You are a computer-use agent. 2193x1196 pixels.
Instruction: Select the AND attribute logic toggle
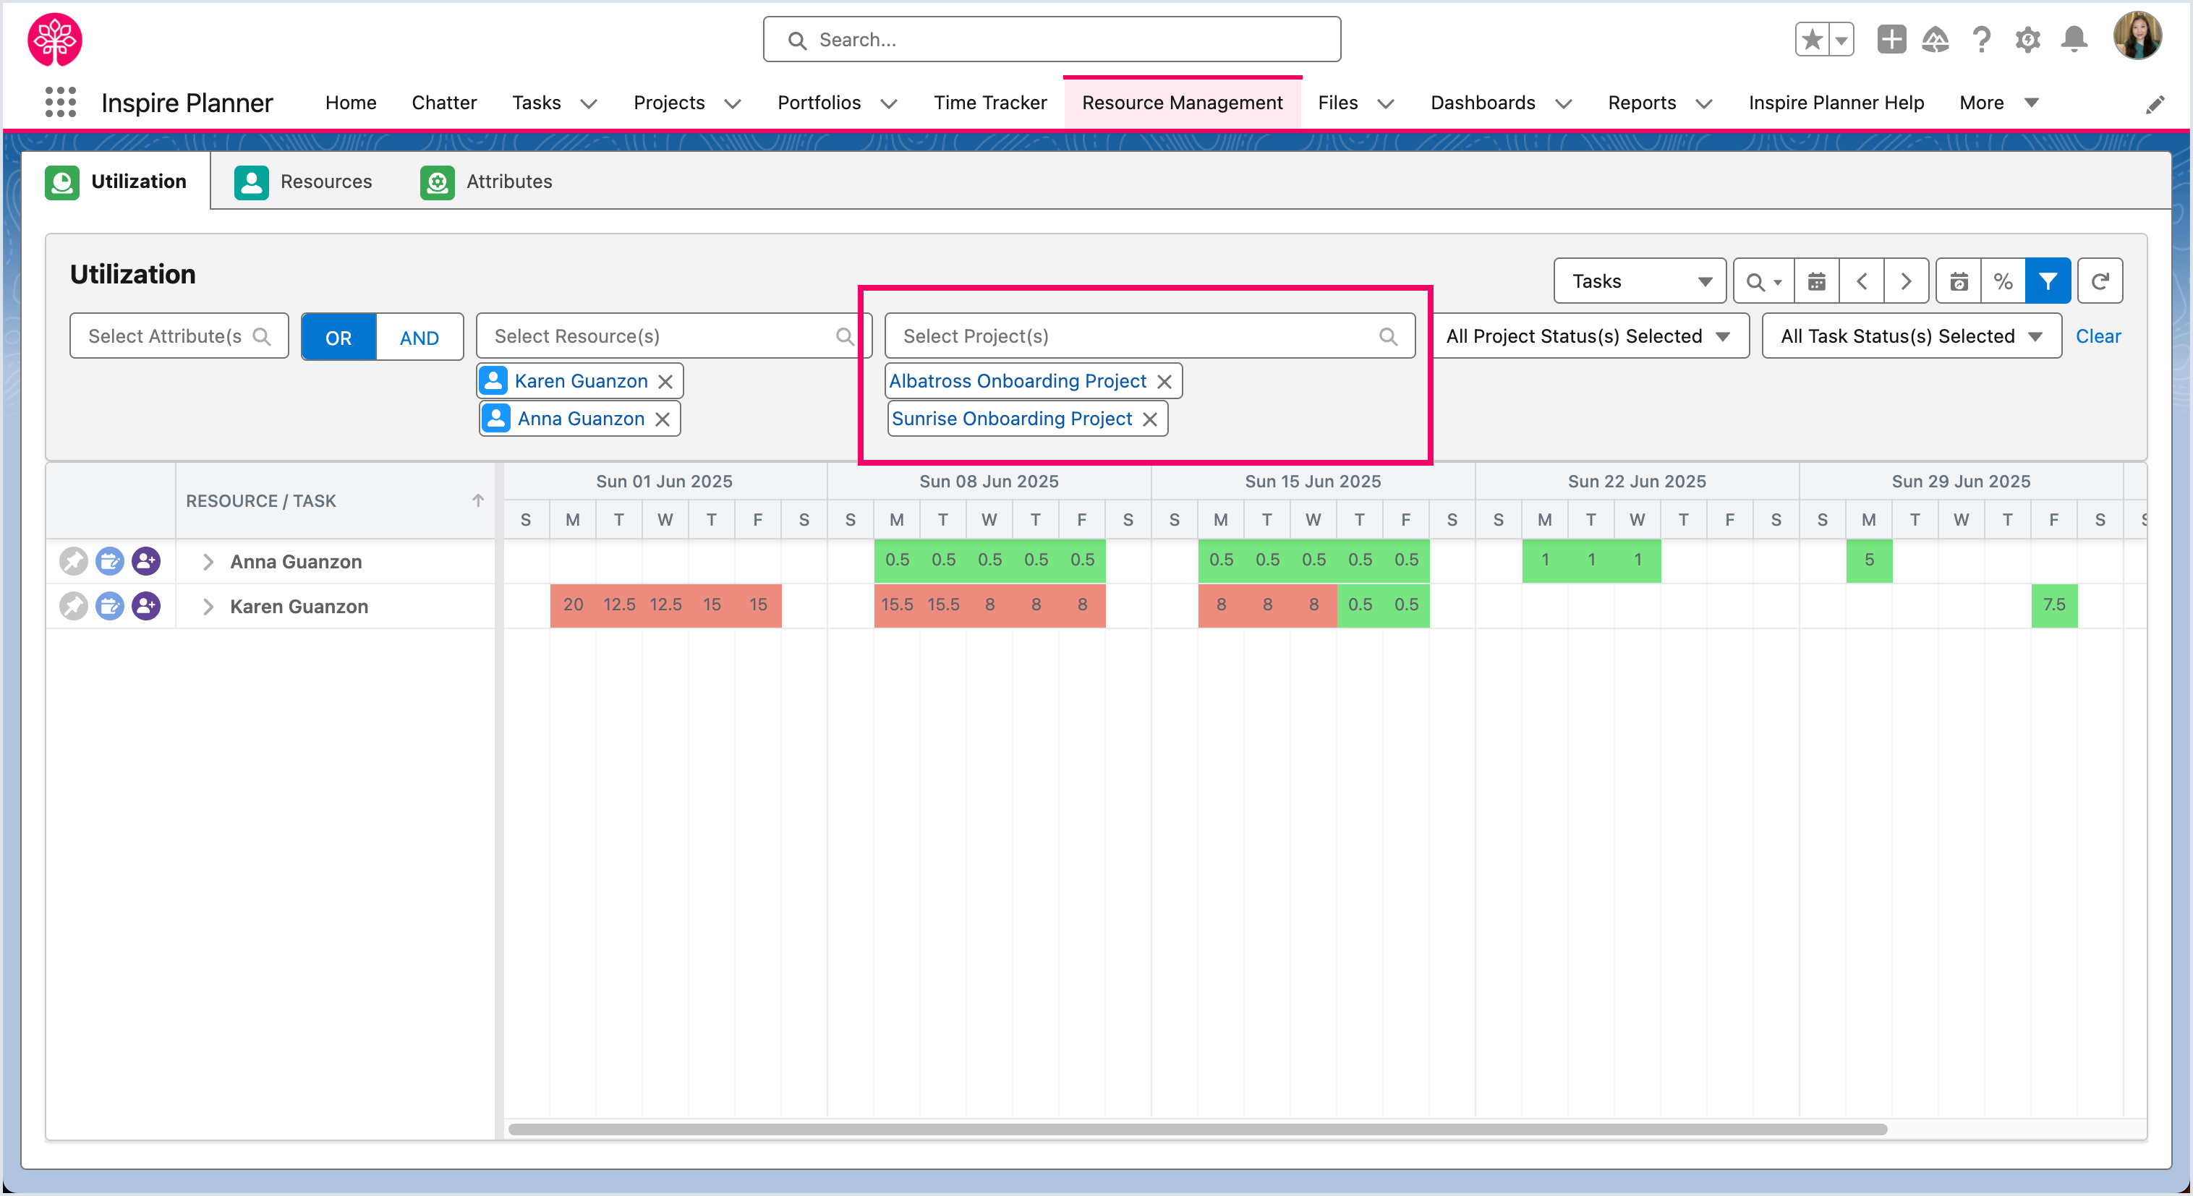click(420, 337)
